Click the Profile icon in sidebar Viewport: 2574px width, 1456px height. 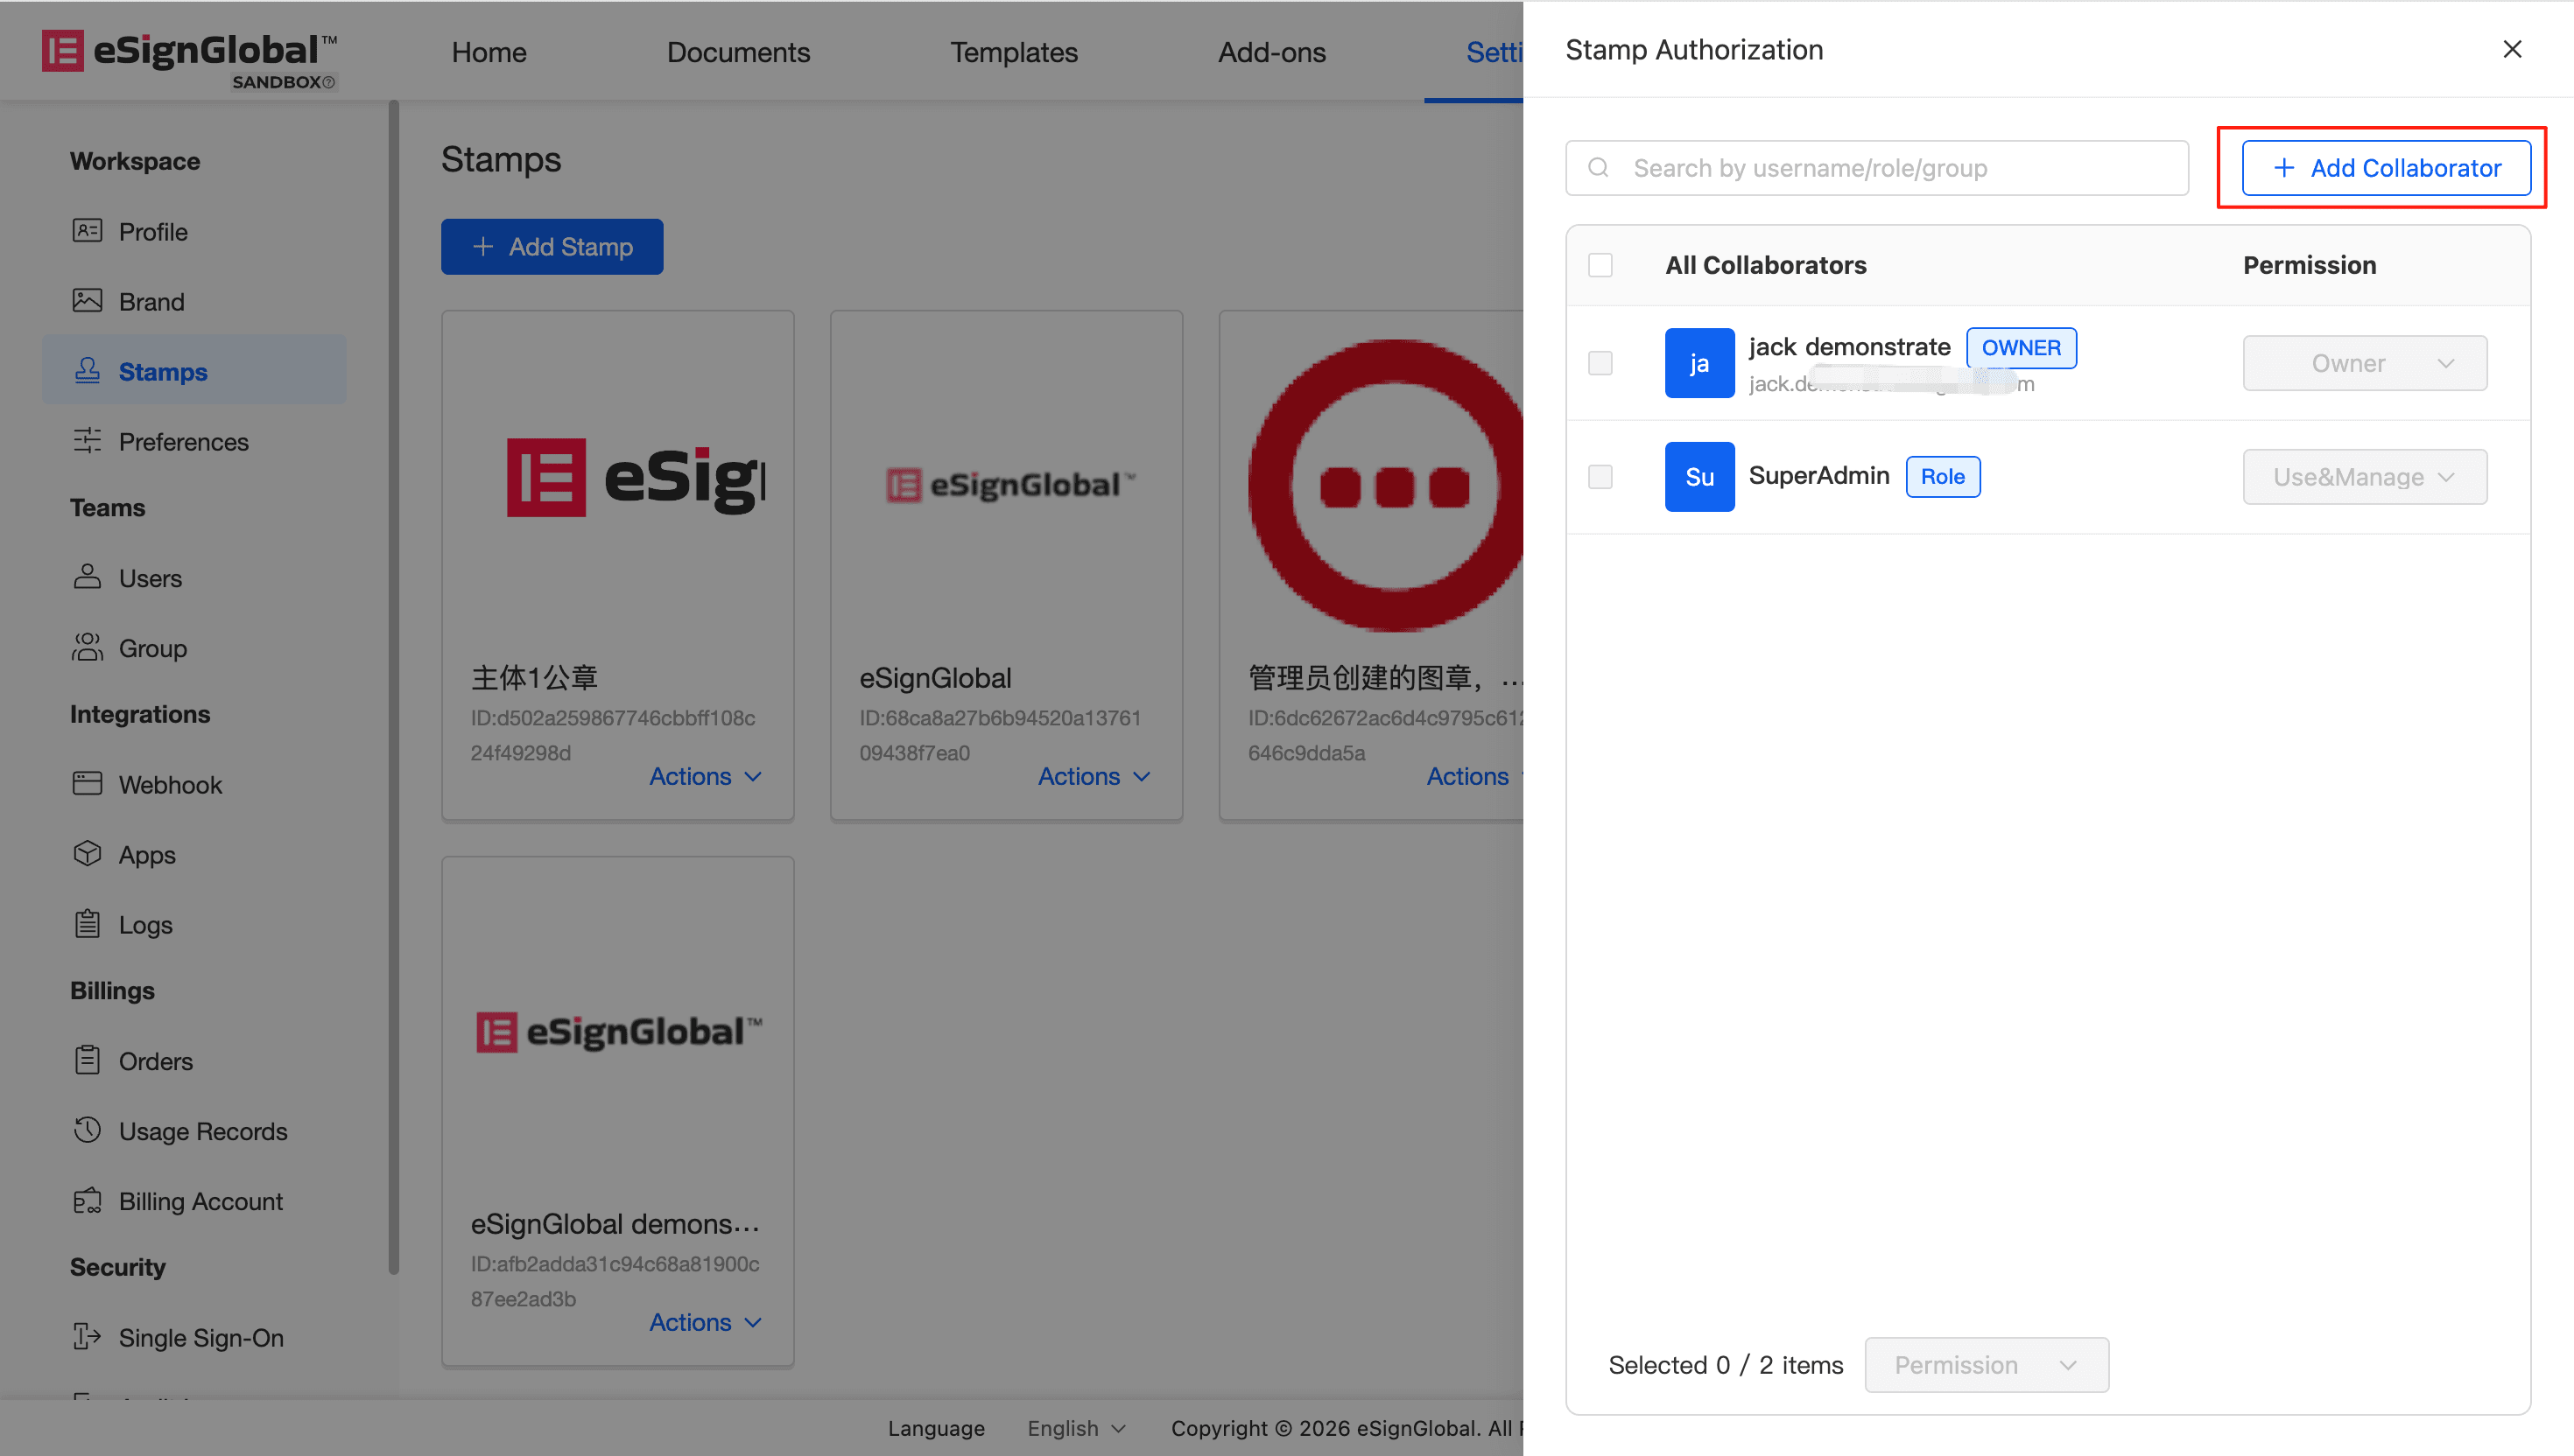pos(87,231)
